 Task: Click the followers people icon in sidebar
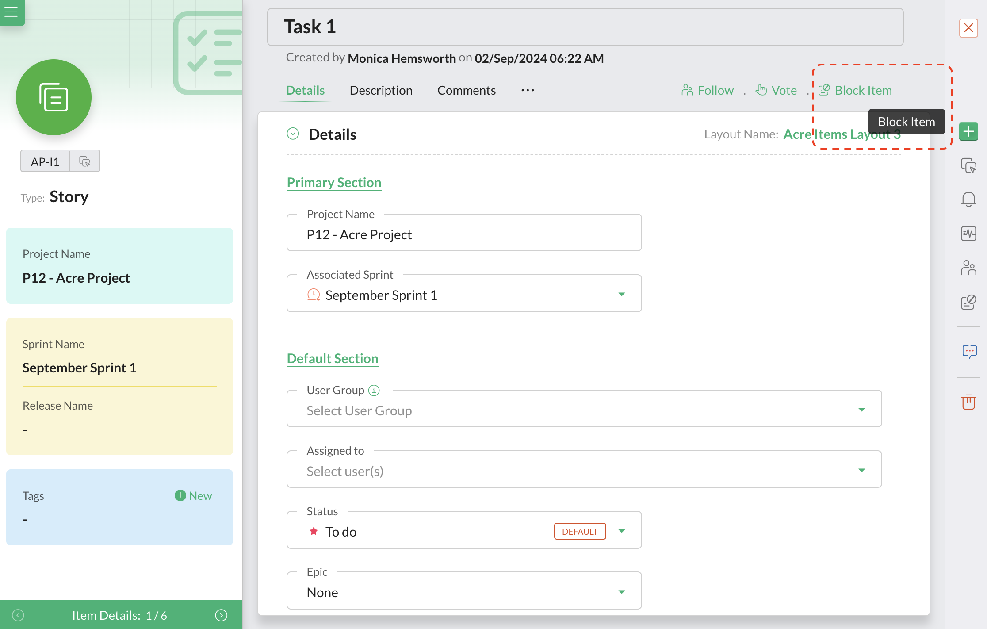(968, 268)
